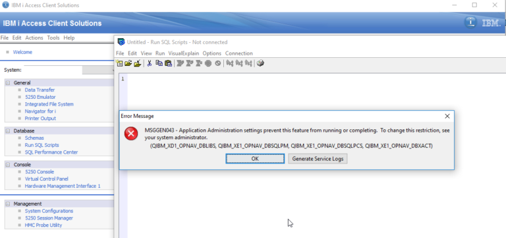Open System Configurations

tap(49, 211)
